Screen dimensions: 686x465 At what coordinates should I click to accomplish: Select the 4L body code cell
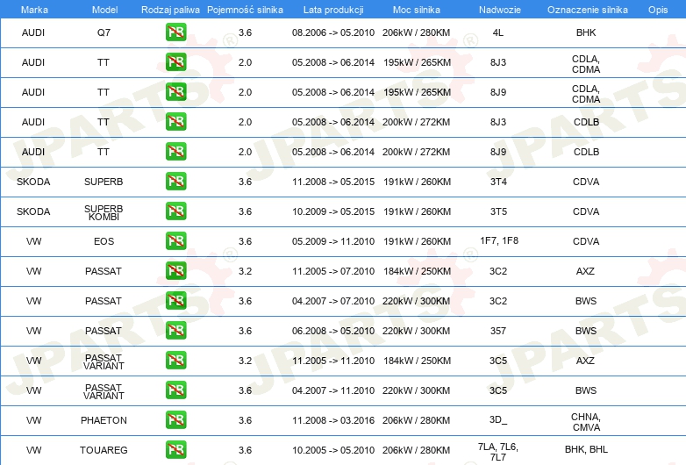498,32
